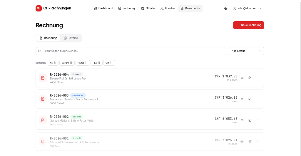Create a new invoice with Neue Rechnung
This screenshot has width=301, height=156.
tap(249, 25)
